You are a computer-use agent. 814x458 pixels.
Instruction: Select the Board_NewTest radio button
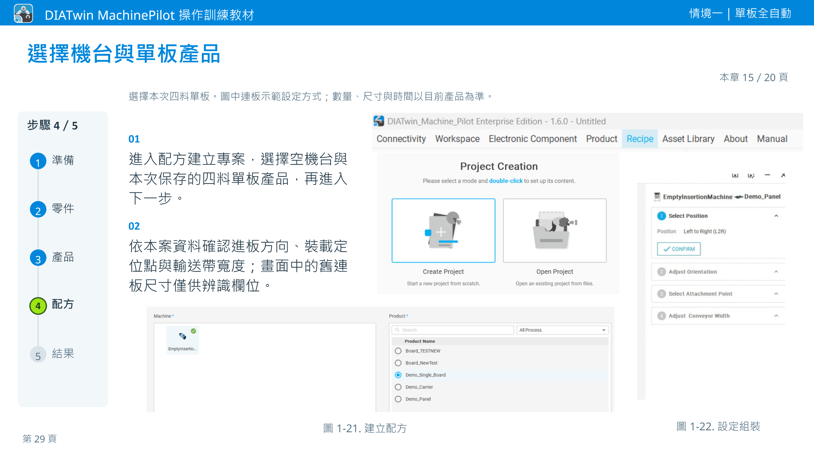pos(398,363)
